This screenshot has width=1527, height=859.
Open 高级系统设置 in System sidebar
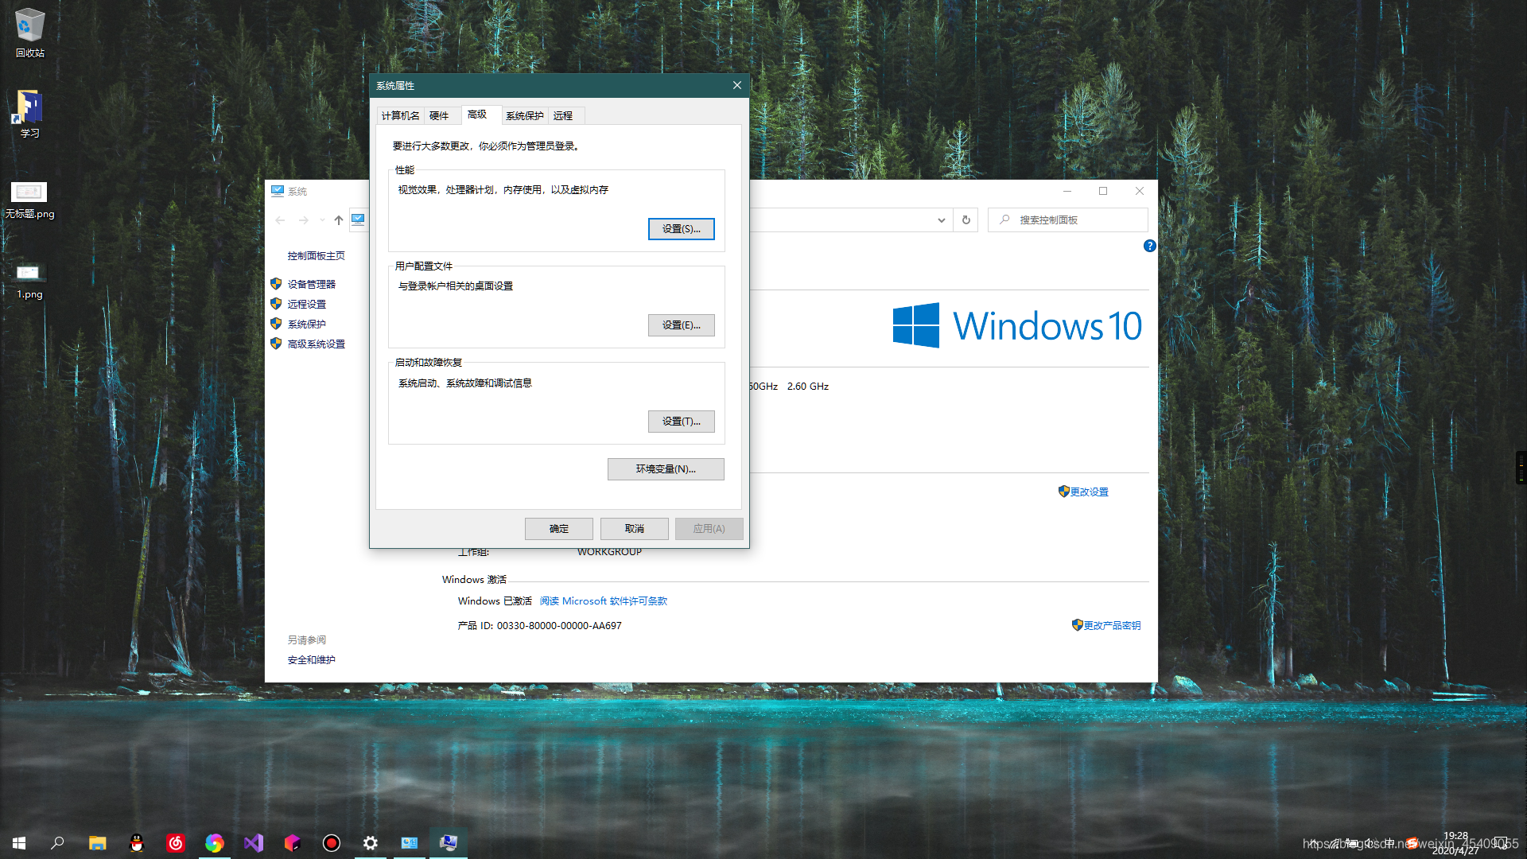point(317,344)
